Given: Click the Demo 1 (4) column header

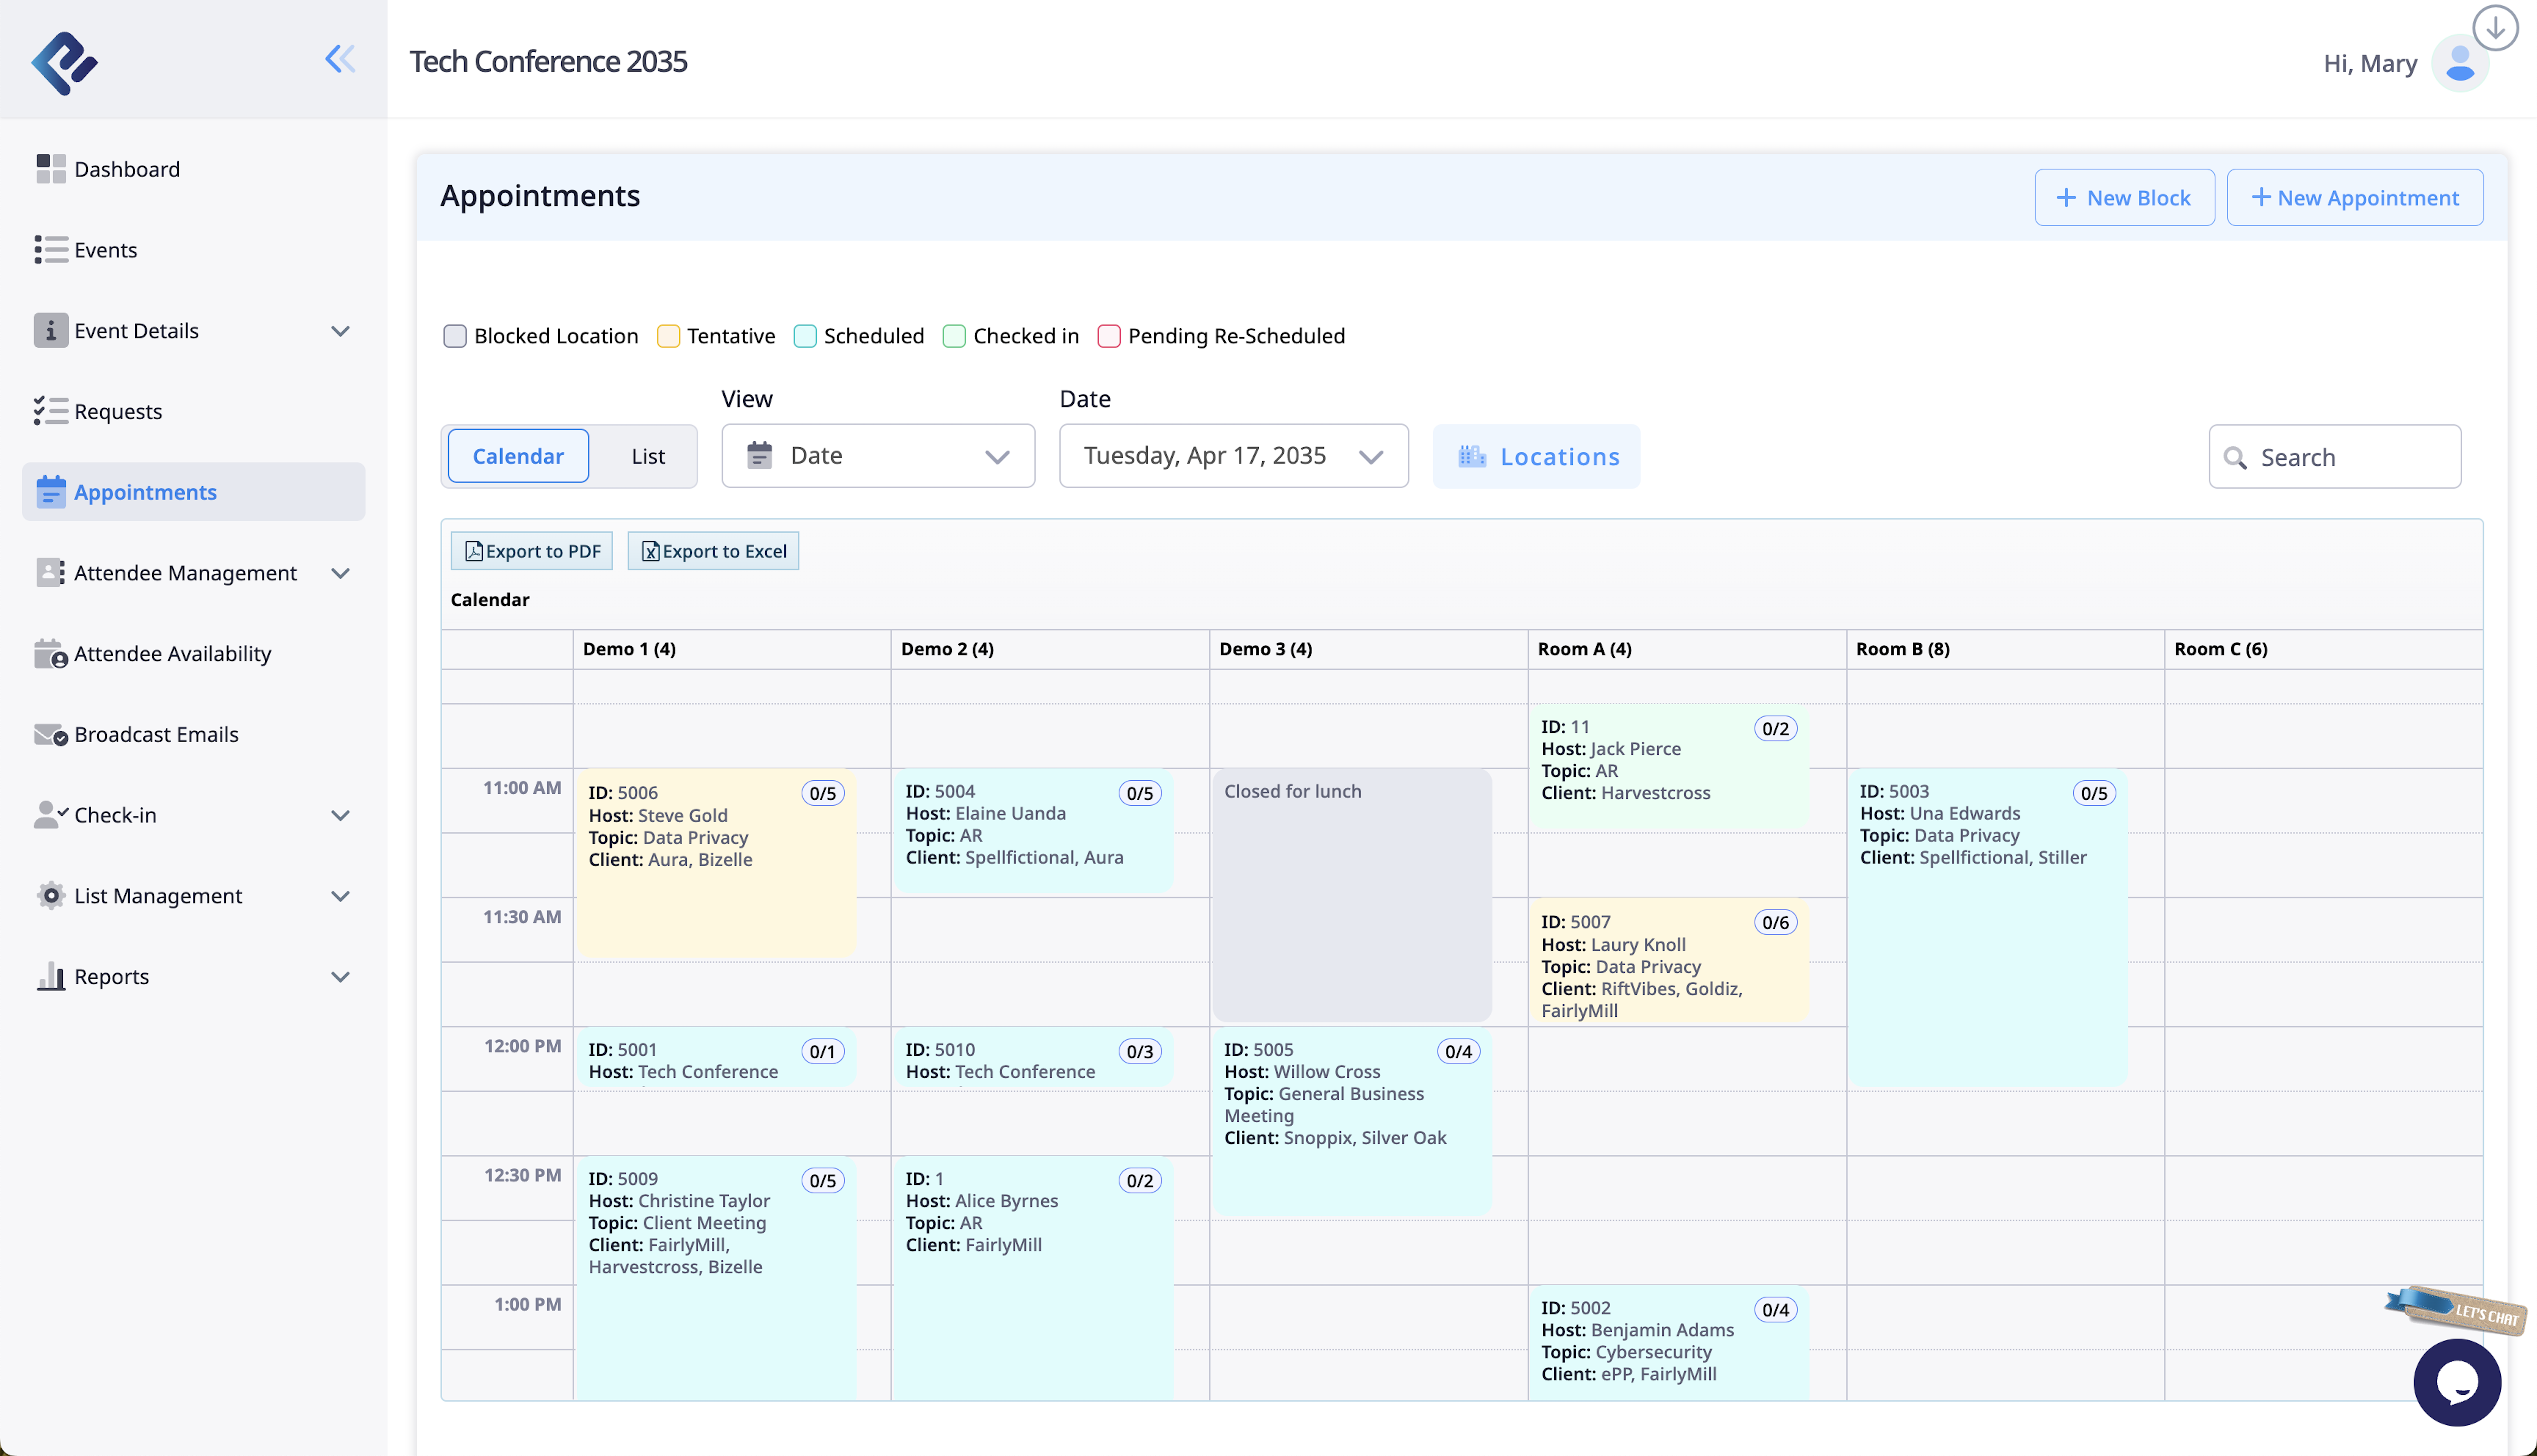Looking at the screenshot, I should click(x=732, y=649).
